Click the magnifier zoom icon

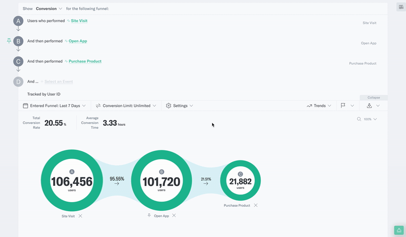point(359,119)
